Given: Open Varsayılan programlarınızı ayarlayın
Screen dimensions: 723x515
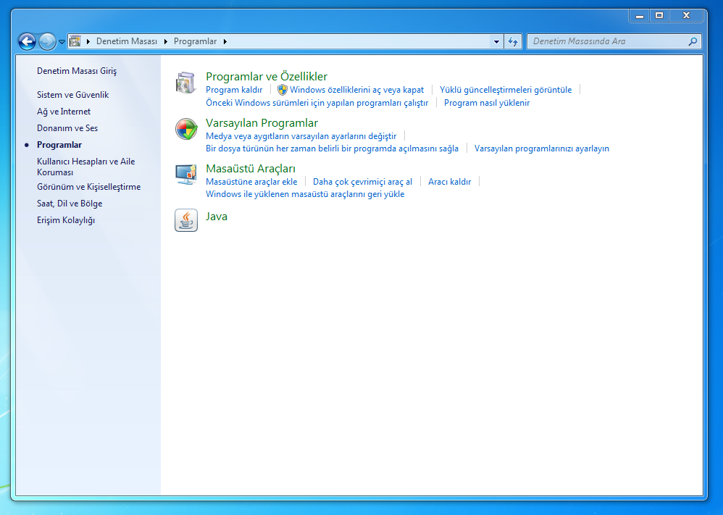Looking at the screenshot, I should click(542, 148).
